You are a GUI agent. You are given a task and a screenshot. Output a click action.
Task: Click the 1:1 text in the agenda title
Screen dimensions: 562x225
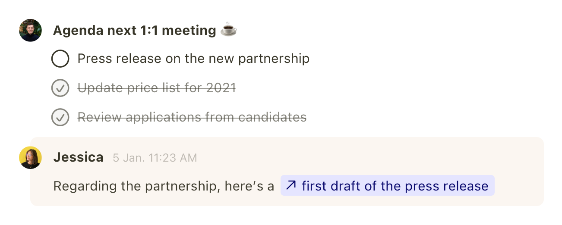[x=149, y=31]
